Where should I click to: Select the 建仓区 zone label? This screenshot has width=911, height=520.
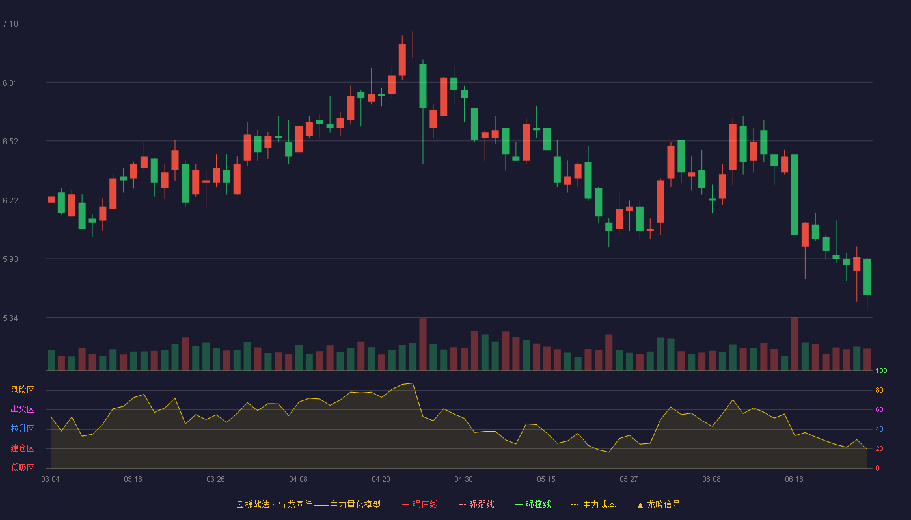pyautogui.click(x=22, y=448)
